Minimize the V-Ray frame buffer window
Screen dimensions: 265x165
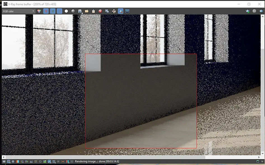239,4
